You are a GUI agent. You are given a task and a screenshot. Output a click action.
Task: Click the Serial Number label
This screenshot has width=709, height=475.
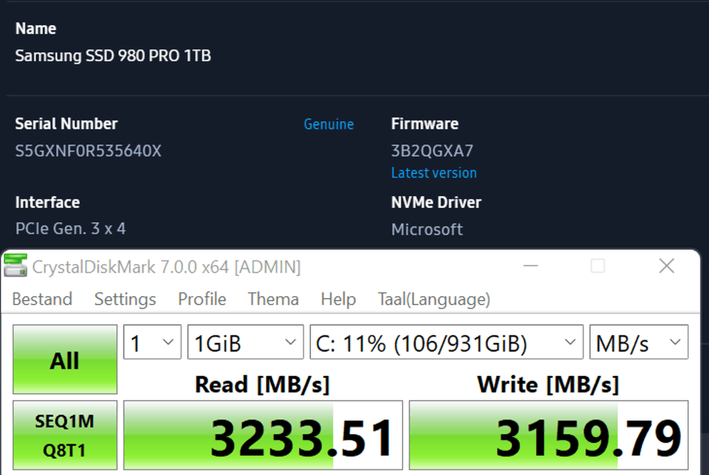click(66, 124)
